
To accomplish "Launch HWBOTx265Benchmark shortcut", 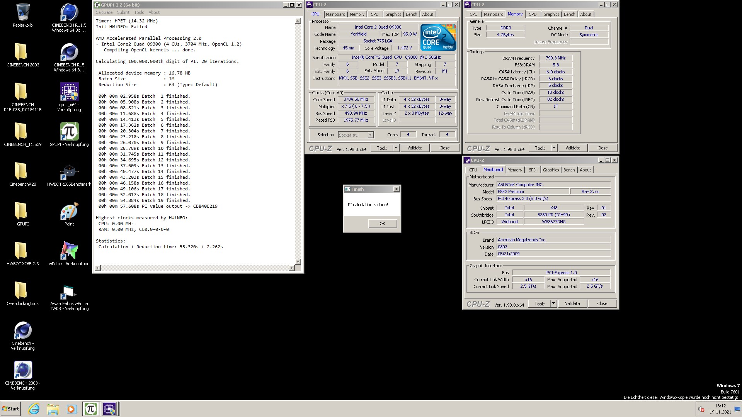I will tap(69, 174).
